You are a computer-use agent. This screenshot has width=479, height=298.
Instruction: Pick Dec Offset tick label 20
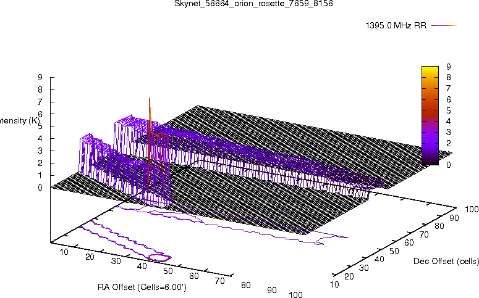(349, 276)
